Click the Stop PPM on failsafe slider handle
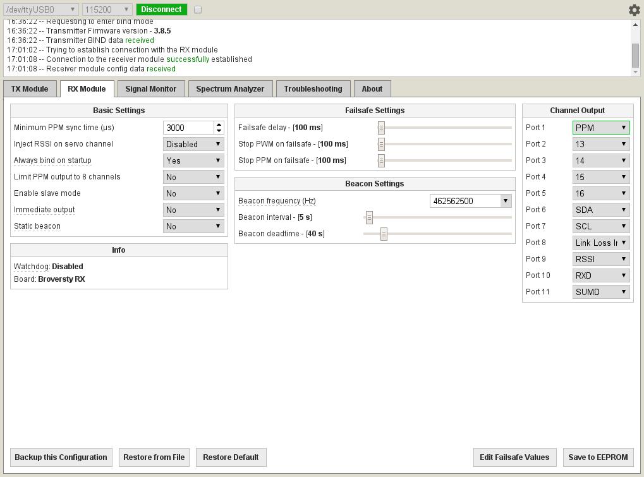The image size is (644, 477). coord(381,160)
